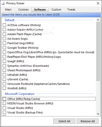Open the Tweak tab
This screenshot has height=127, width=102.
point(71,10)
